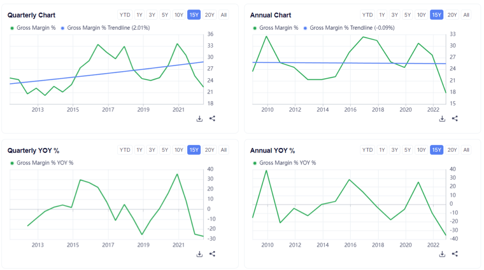Download the Annual YOY % chart

pos(442,254)
